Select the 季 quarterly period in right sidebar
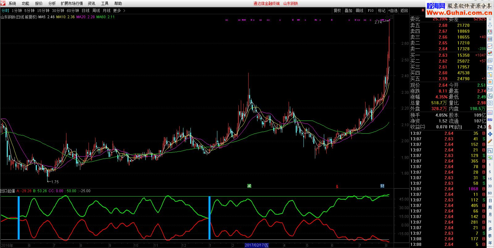 click(x=490, y=236)
